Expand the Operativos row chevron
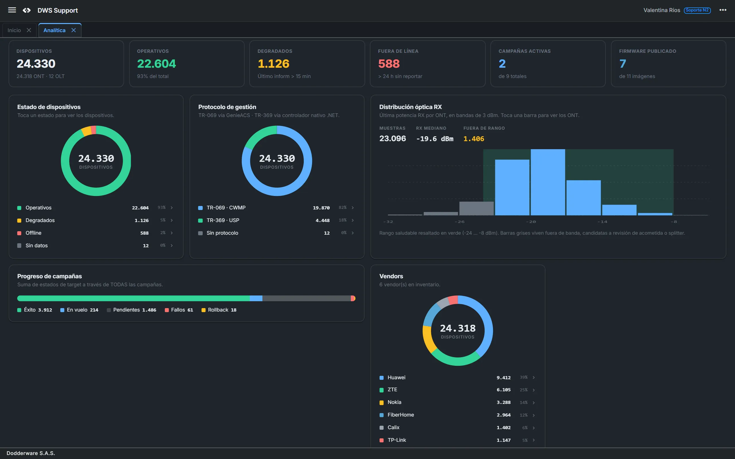 172,208
